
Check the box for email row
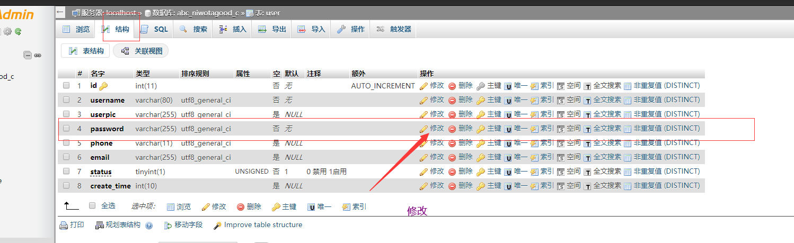(x=66, y=157)
